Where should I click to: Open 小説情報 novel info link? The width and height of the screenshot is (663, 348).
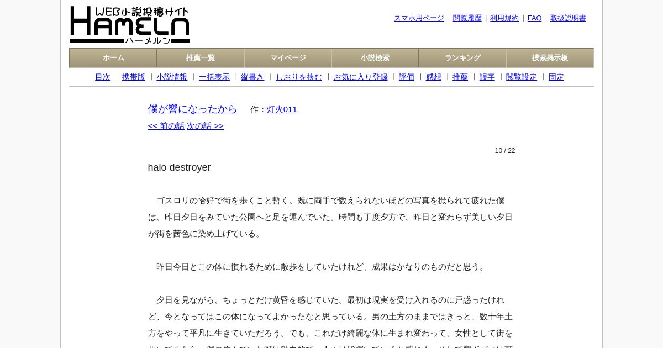coord(172,77)
